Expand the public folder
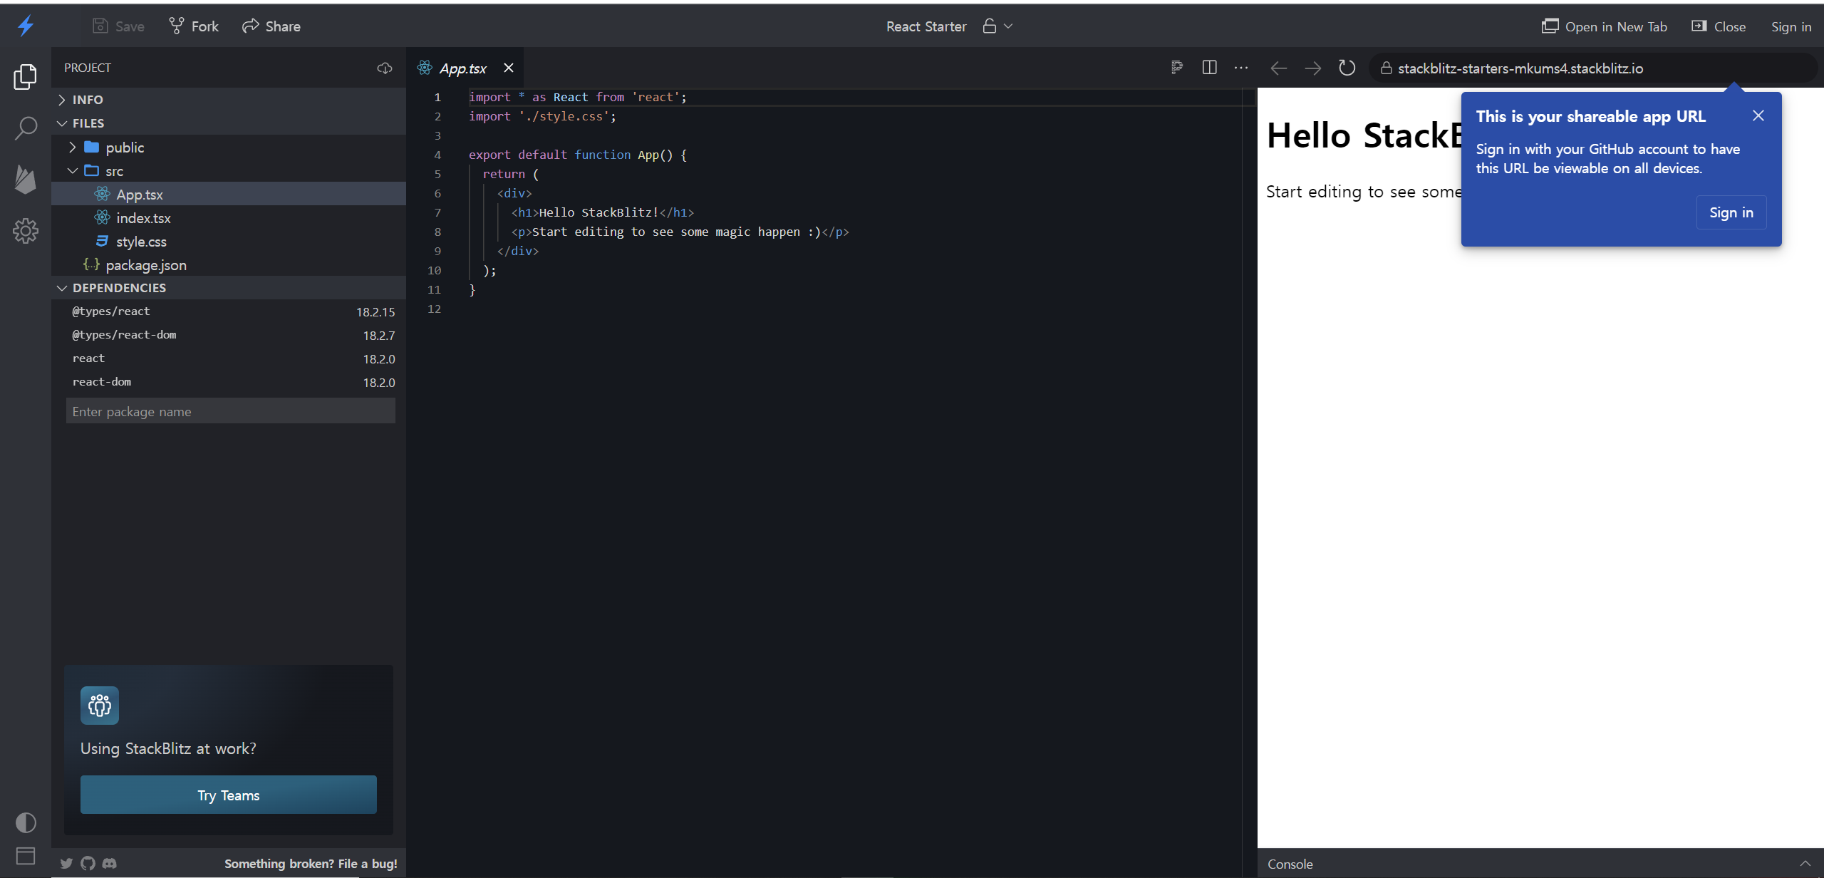 tap(125, 148)
